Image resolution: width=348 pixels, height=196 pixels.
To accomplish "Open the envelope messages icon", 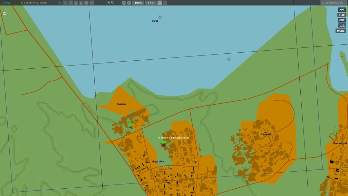I will (x=5, y=13).
